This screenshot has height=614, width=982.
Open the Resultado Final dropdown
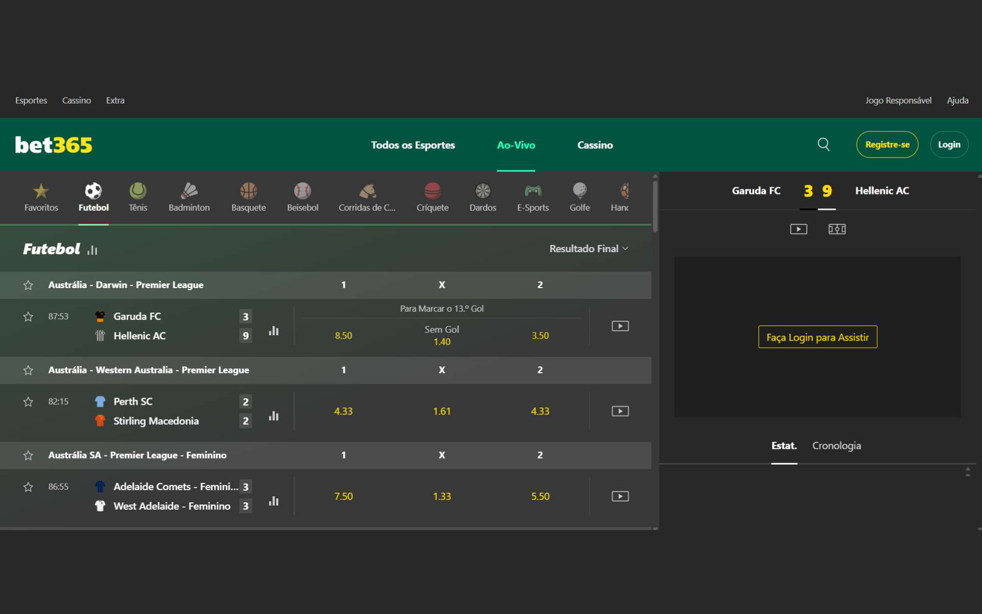589,249
